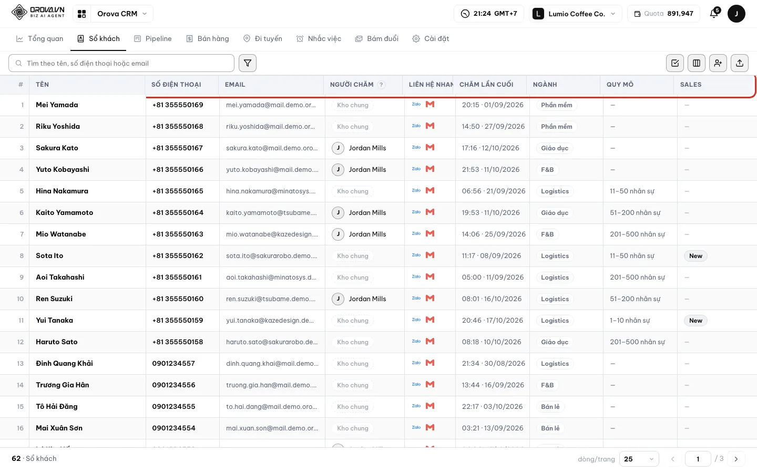
Task: Click the page number input field
Action: coord(698,459)
